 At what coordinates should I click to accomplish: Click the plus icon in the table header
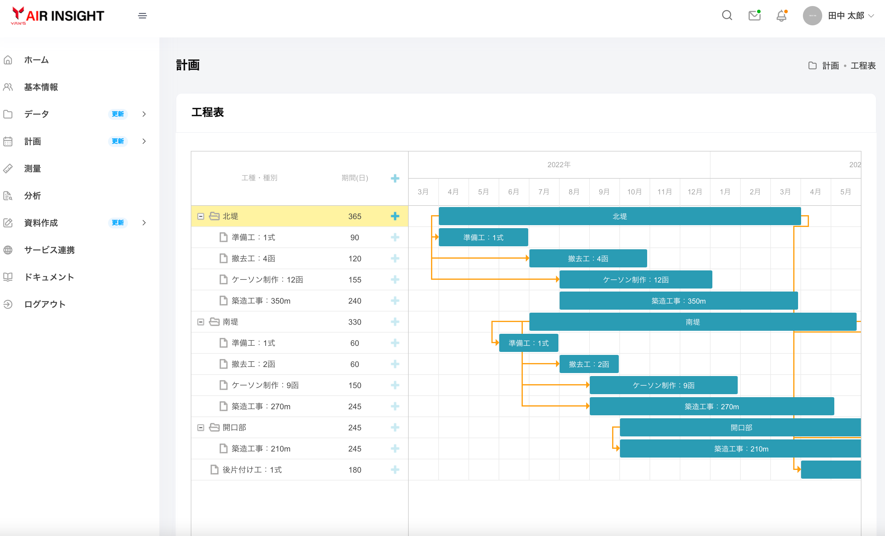point(395,178)
